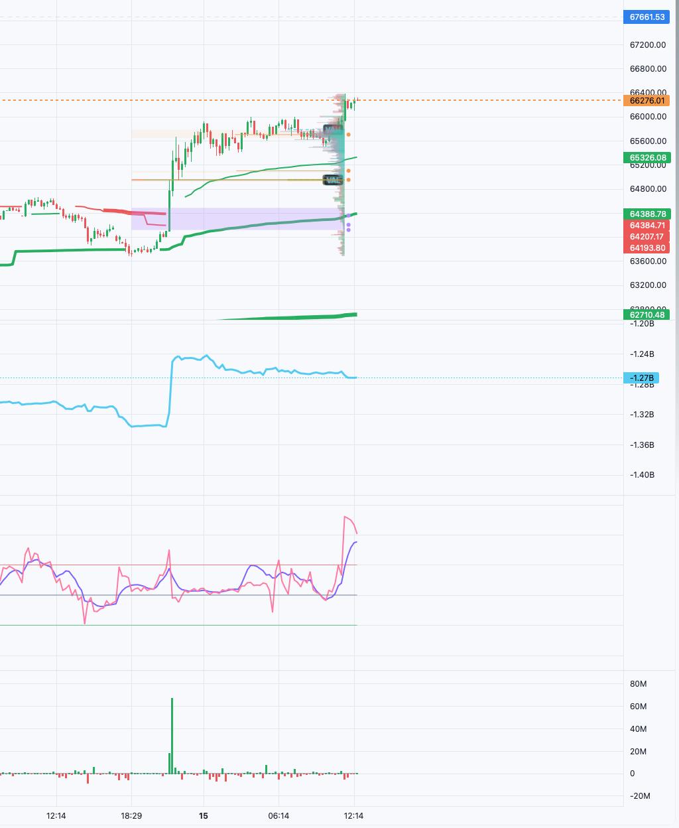Click the lower VAL volume profile label
The width and height of the screenshot is (679, 828).
[x=332, y=180]
